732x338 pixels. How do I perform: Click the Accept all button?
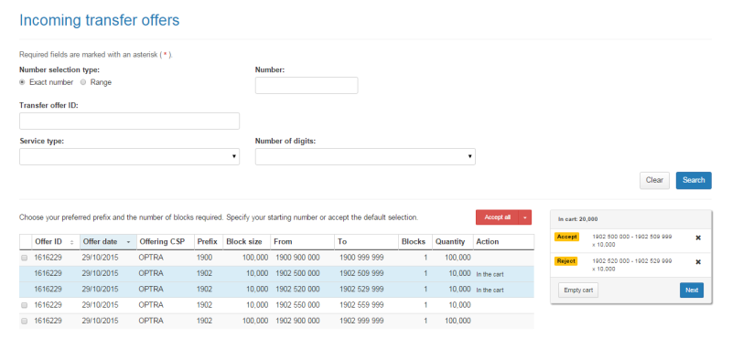pos(497,217)
